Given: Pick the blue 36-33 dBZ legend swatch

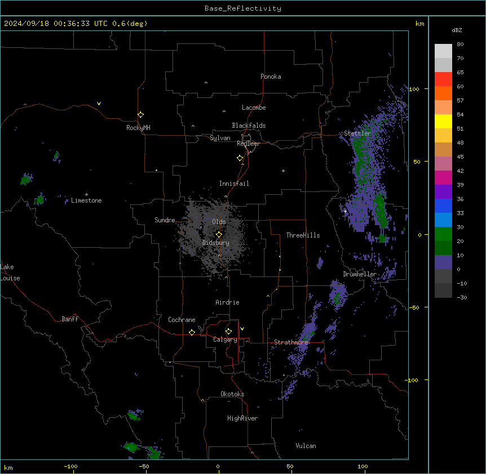Looking at the screenshot, I should [x=443, y=205].
